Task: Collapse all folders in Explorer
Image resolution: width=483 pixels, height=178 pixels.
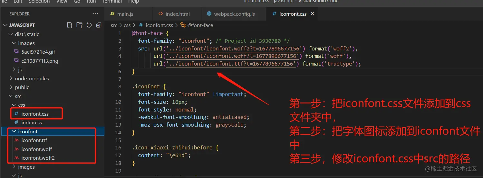Action: coord(99,25)
